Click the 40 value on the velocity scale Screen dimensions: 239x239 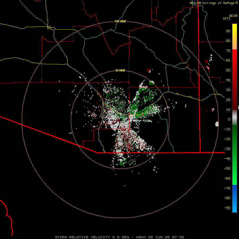(x=228, y=80)
